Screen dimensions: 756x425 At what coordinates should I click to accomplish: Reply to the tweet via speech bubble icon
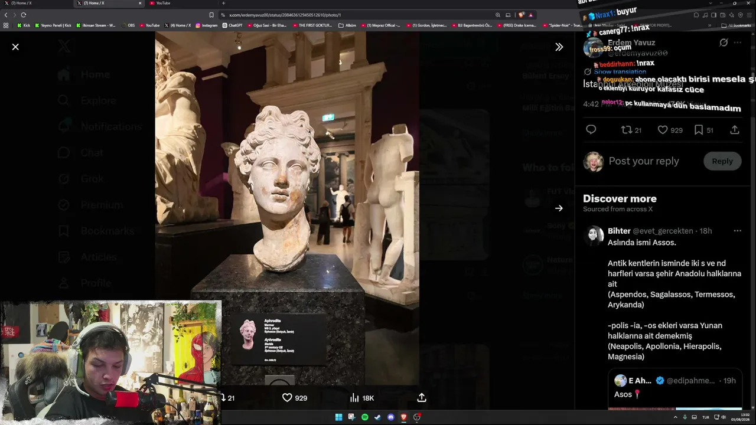pyautogui.click(x=591, y=130)
